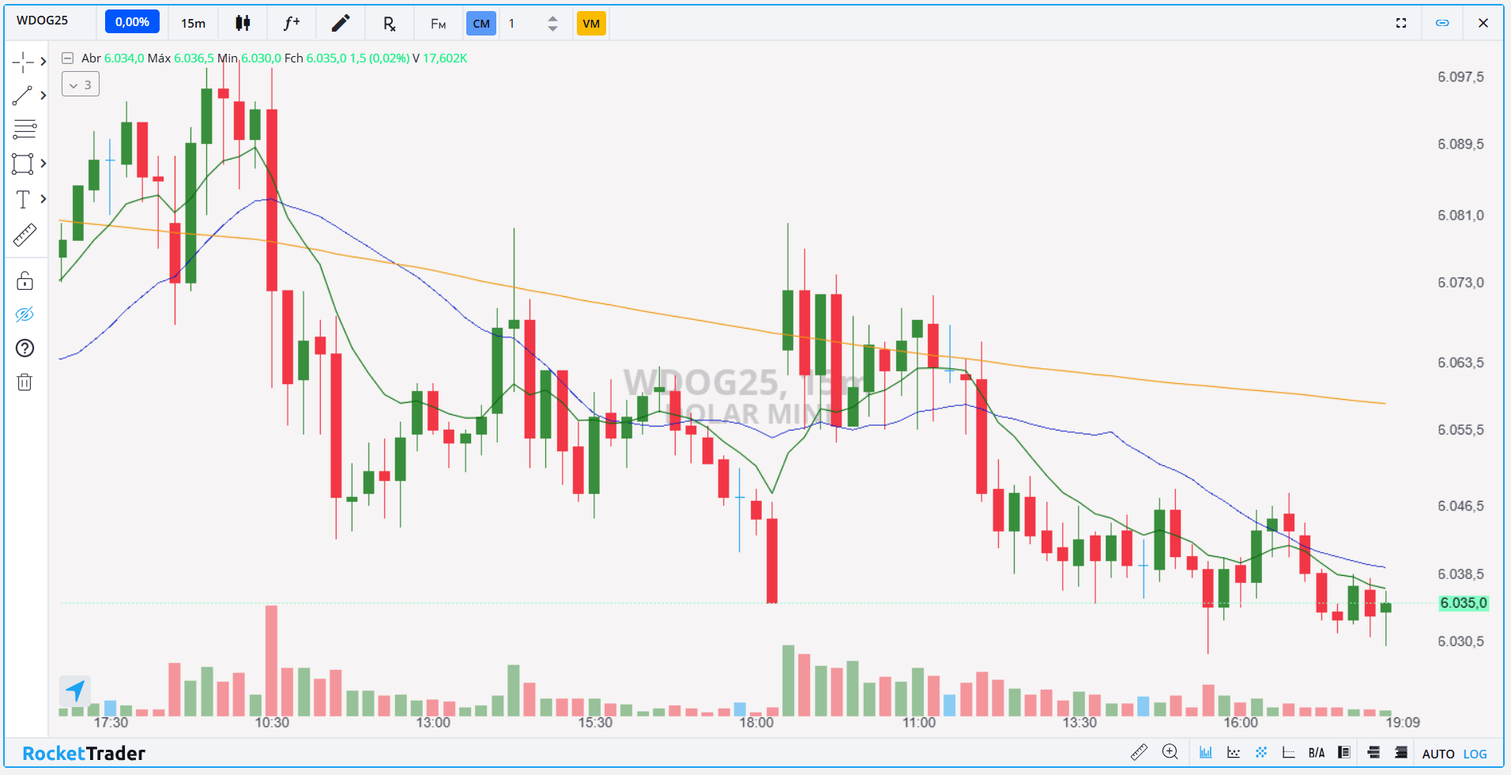The width and height of the screenshot is (1511, 775).
Task: Click the zoom-in magnifier icon
Action: tap(1170, 752)
